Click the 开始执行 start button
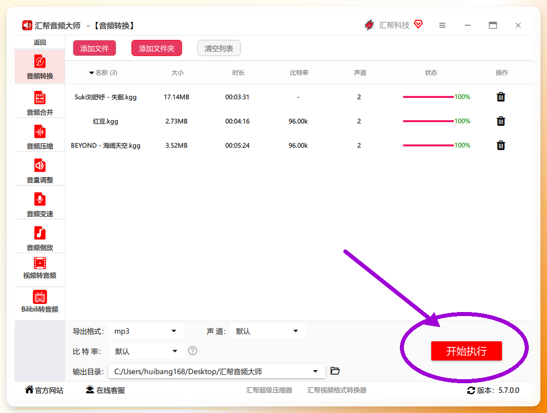Screen dimensions: 547x413 pyautogui.click(x=467, y=351)
